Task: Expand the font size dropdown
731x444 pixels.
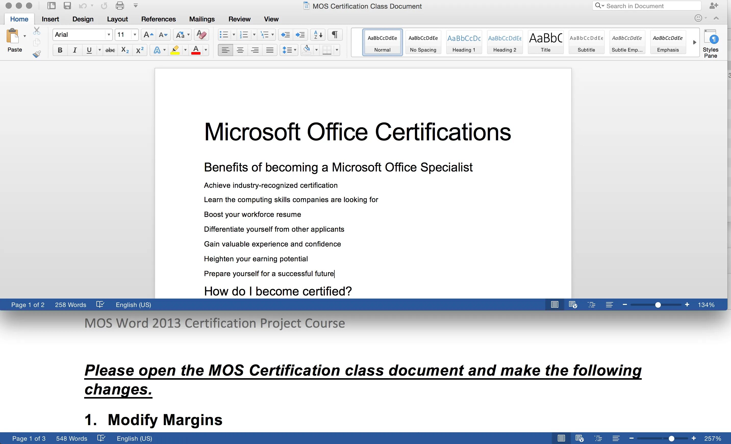Action: pyautogui.click(x=135, y=35)
